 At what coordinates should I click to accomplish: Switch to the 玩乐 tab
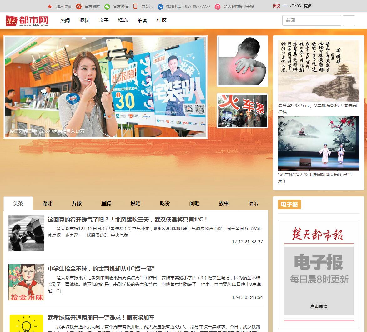[253, 203]
